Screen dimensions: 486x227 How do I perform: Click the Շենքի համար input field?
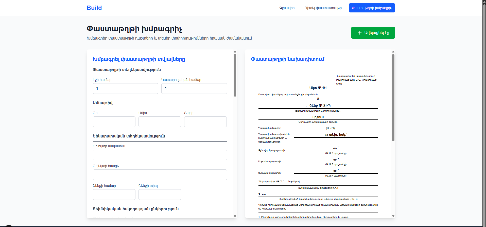[x=114, y=195]
